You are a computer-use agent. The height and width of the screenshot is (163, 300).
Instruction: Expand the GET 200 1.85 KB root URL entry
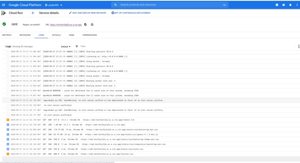click(x=151, y=125)
